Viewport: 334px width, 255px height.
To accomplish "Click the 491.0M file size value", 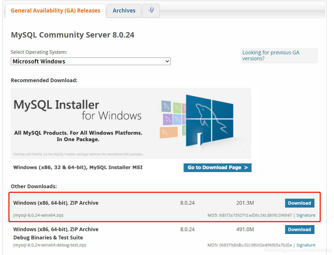I will pos(245,229).
